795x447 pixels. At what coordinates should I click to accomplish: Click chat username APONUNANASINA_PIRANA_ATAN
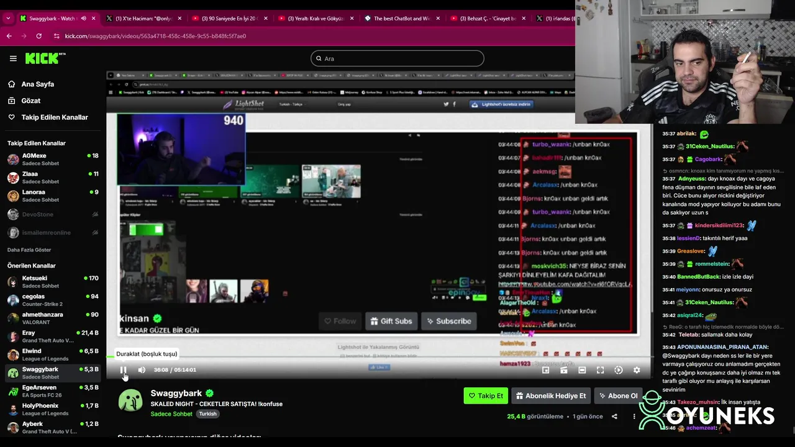(714, 347)
